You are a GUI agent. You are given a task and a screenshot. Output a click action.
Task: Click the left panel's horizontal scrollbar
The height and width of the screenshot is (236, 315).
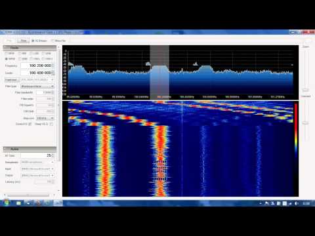(x=30, y=195)
